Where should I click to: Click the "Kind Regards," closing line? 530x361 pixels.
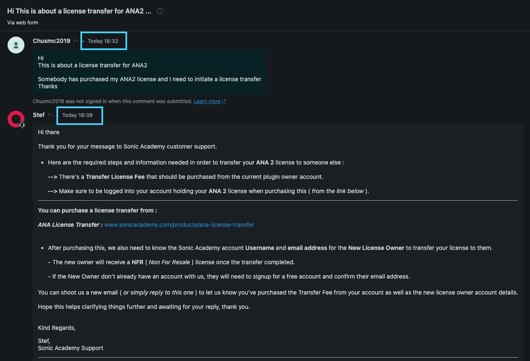(x=56, y=328)
